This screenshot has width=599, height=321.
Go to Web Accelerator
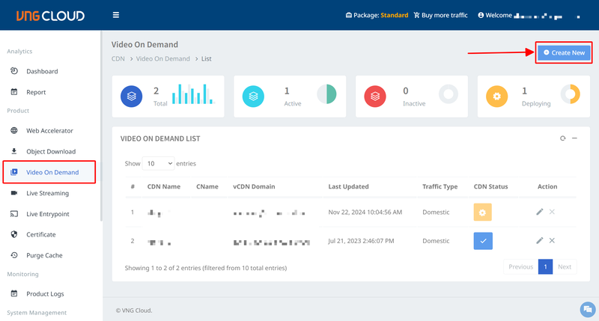49,130
